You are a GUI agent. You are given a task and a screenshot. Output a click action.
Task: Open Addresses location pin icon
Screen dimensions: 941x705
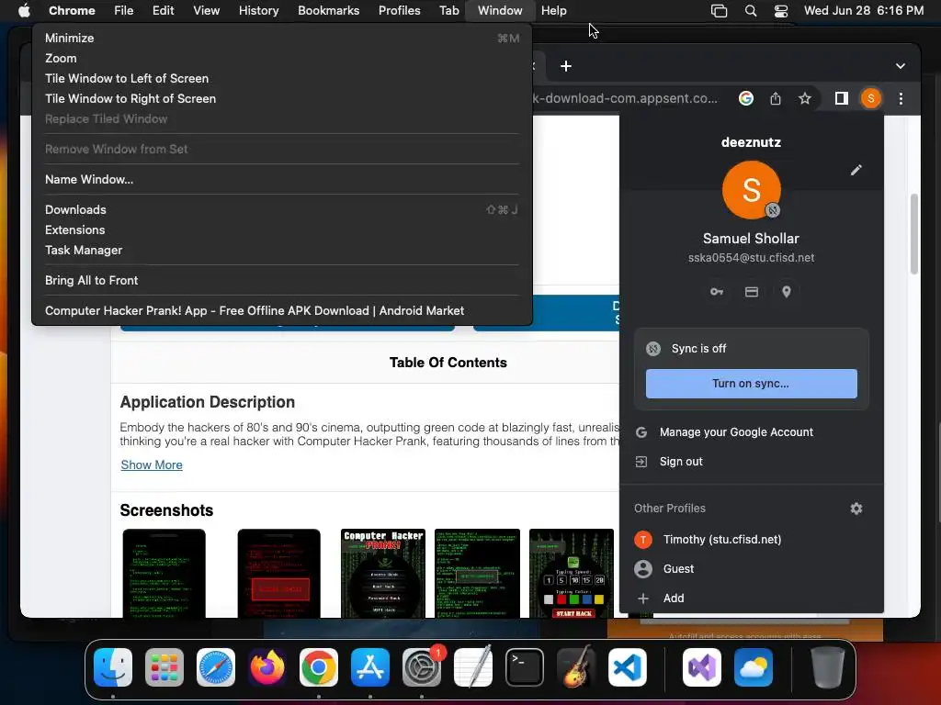(x=787, y=292)
